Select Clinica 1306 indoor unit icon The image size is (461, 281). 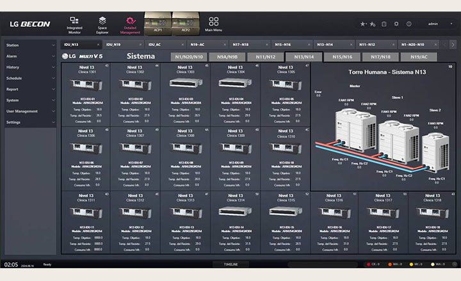coord(86,148)
